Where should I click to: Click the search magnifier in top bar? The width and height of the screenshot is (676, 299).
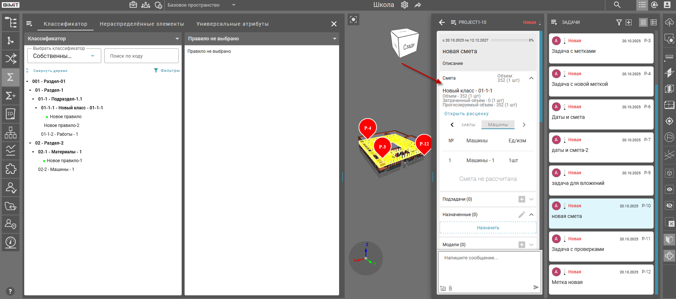click(x=617, y=5)
